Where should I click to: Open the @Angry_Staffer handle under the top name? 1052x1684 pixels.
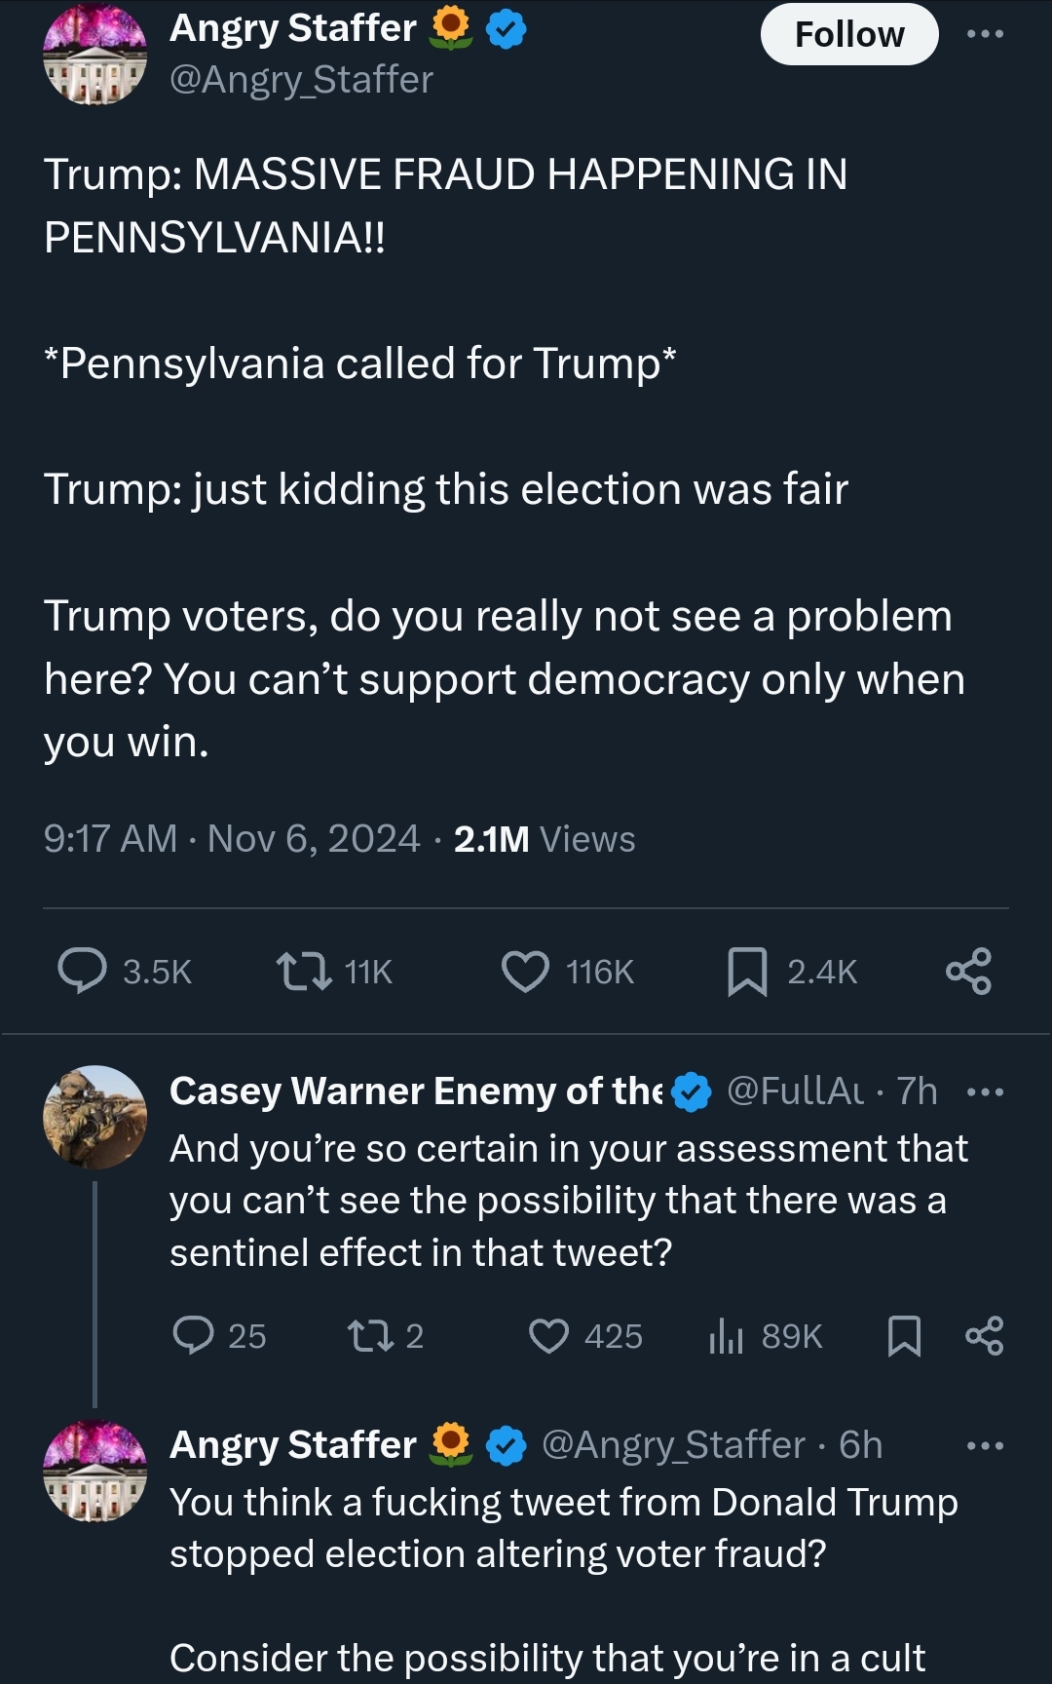point(301,80)
